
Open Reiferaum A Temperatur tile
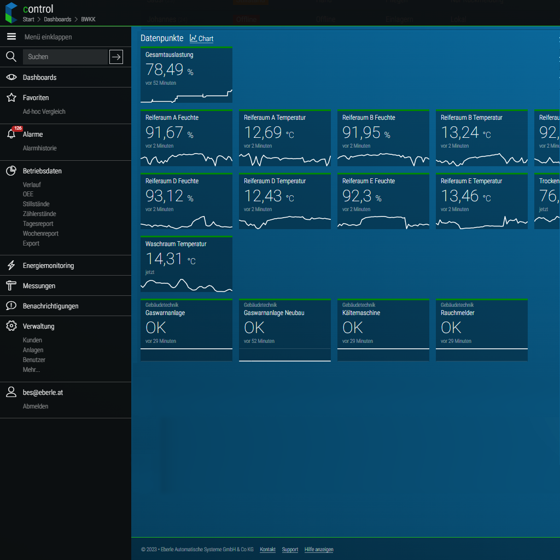pyautogui.click(x=284, y=138)
